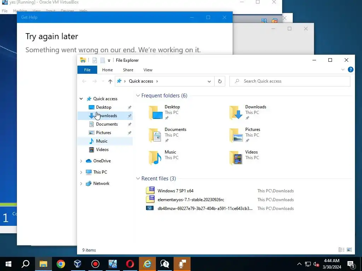Select the Pictures frequent folder icon
Screen dimensions: 362x271
(x=236, y=135)
